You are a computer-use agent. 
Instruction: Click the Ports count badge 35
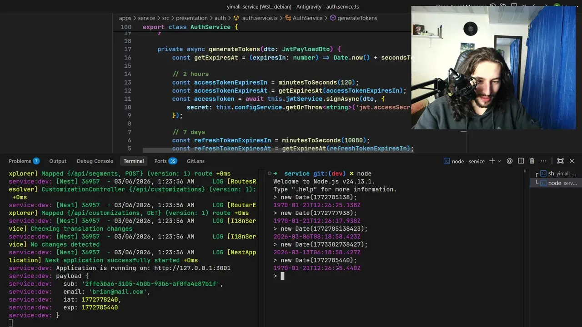point(172,161)
